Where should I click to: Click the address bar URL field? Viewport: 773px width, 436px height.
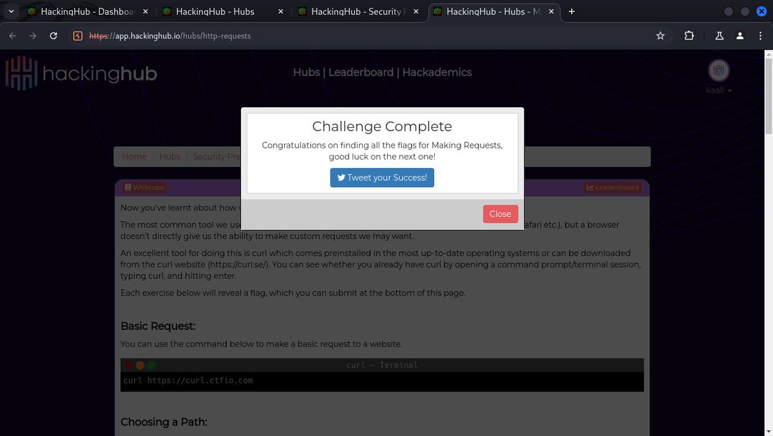[367, 36]
